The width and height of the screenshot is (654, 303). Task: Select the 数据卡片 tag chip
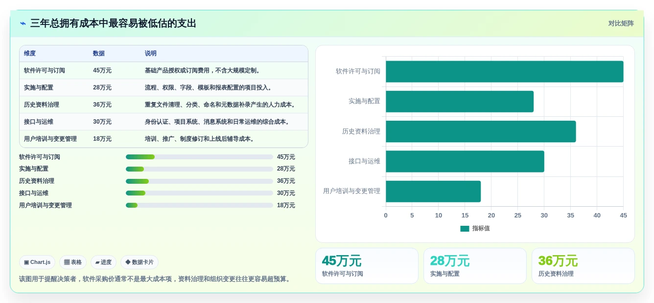[140, 262]
